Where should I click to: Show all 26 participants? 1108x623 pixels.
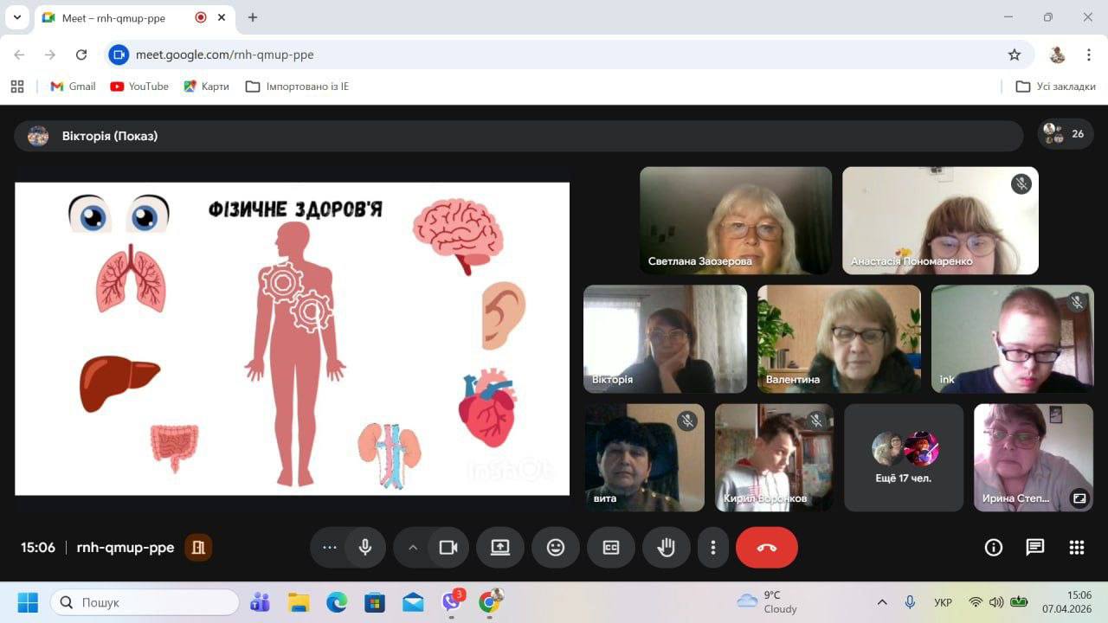tap(1066, 134)
